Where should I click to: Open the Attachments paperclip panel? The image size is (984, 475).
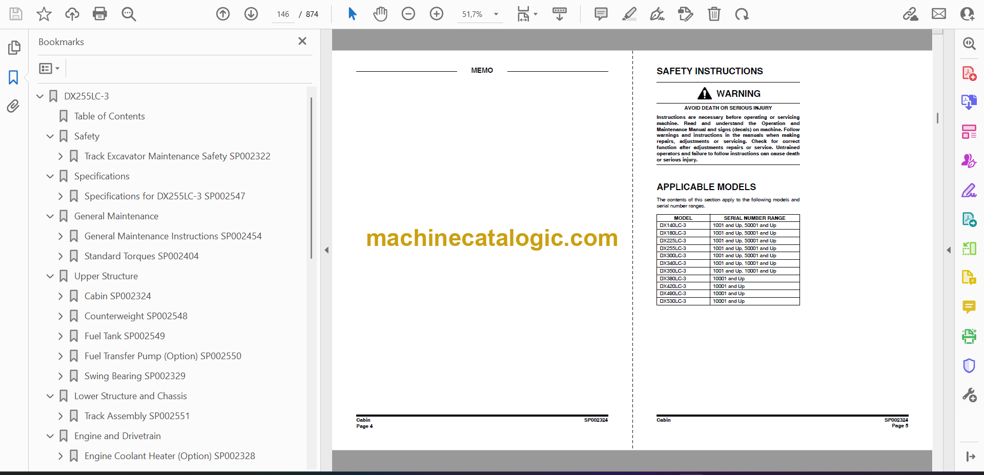pyautogui.click(x=13, y=106)
